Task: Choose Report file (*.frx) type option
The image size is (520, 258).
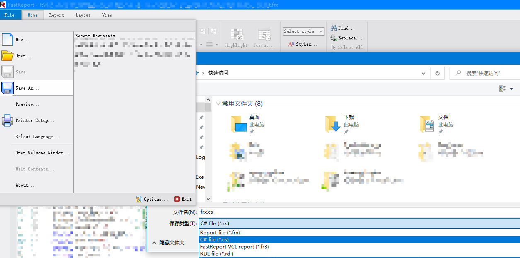Action: [220, 233]
